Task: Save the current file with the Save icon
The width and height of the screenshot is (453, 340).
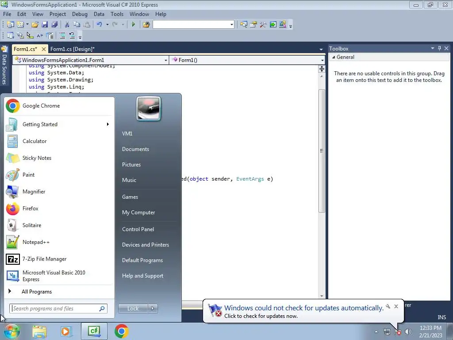Action: click(45, 25)
